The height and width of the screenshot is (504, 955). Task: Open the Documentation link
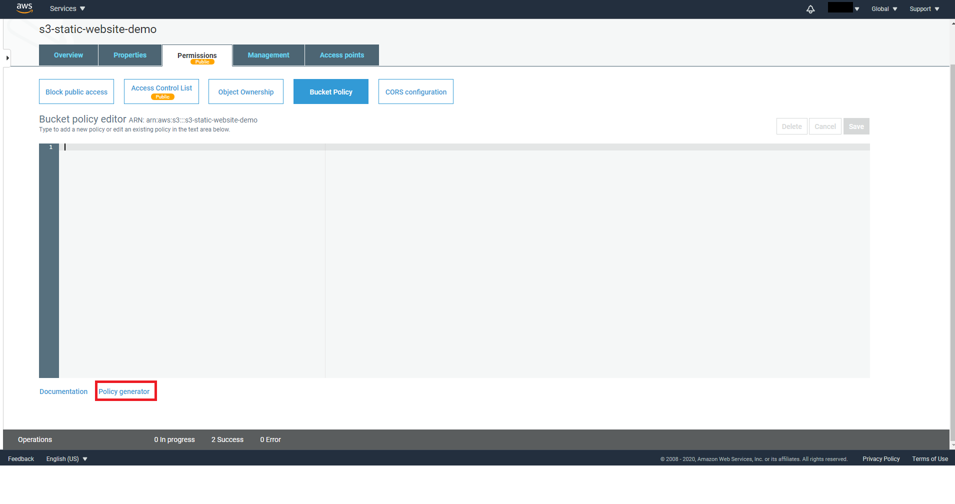click(63, 391)
